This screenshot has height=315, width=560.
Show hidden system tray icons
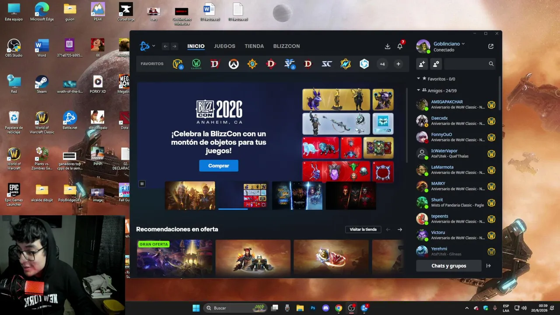(x=467, y=308)
